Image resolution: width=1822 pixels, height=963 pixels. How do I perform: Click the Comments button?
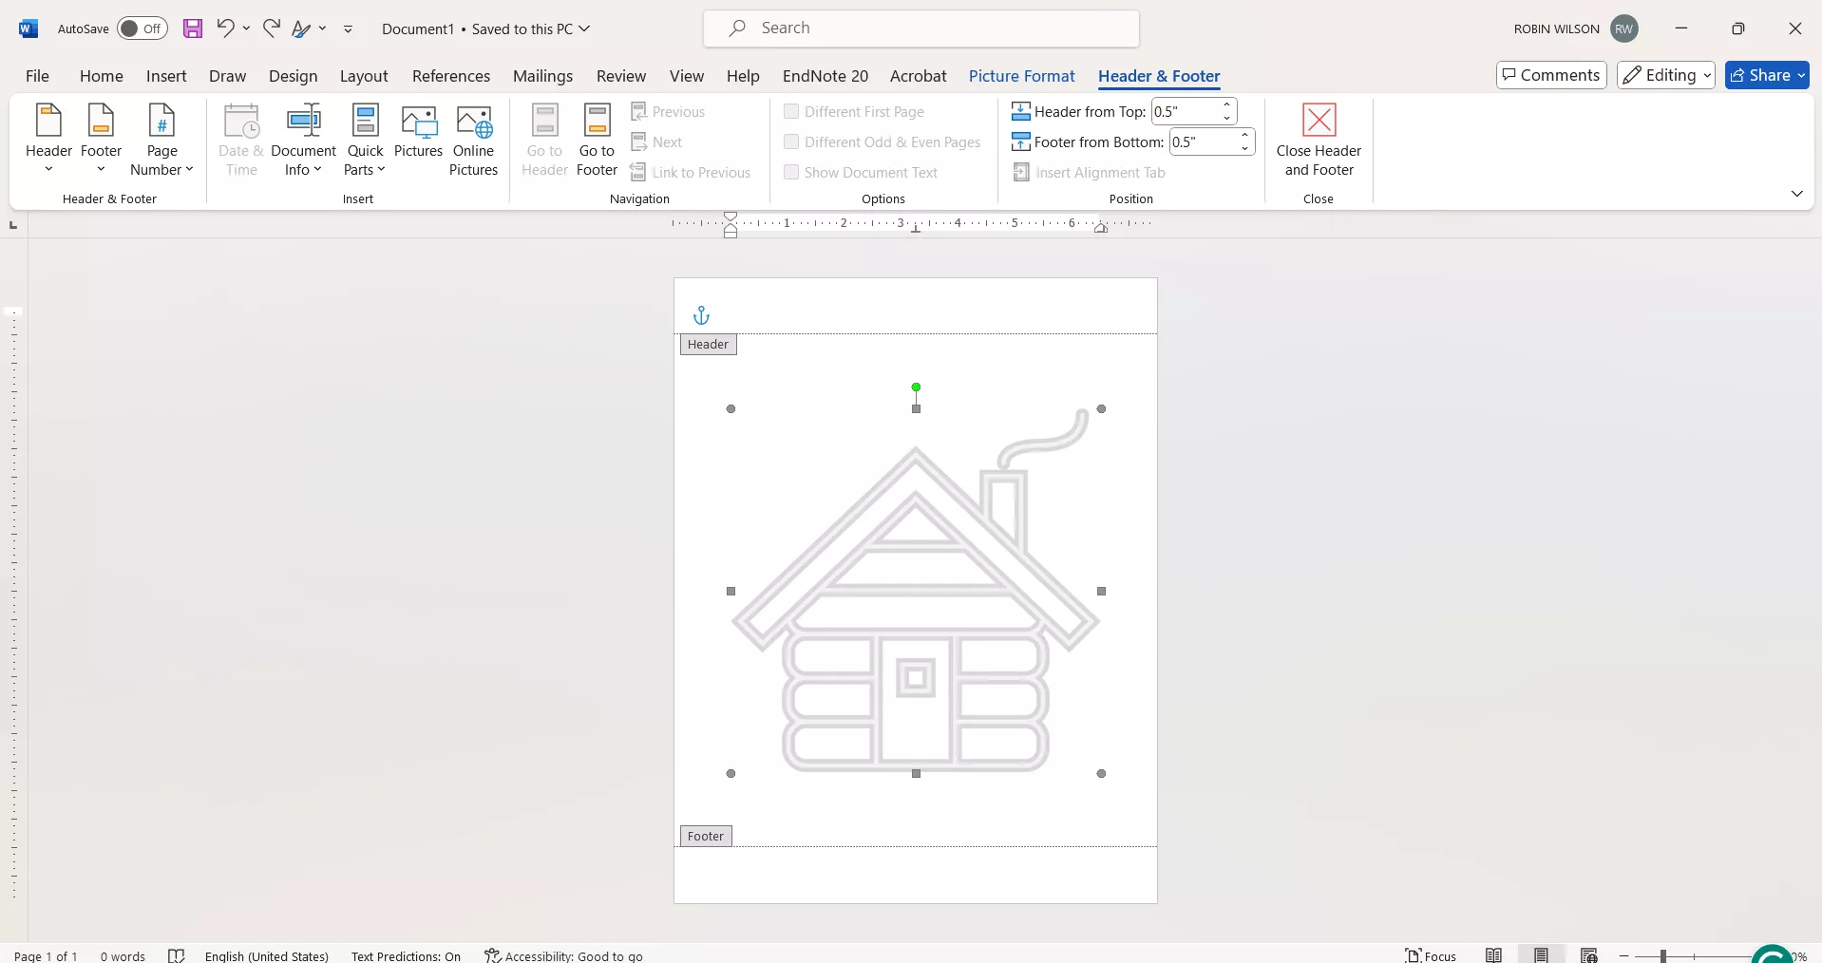1550,75
